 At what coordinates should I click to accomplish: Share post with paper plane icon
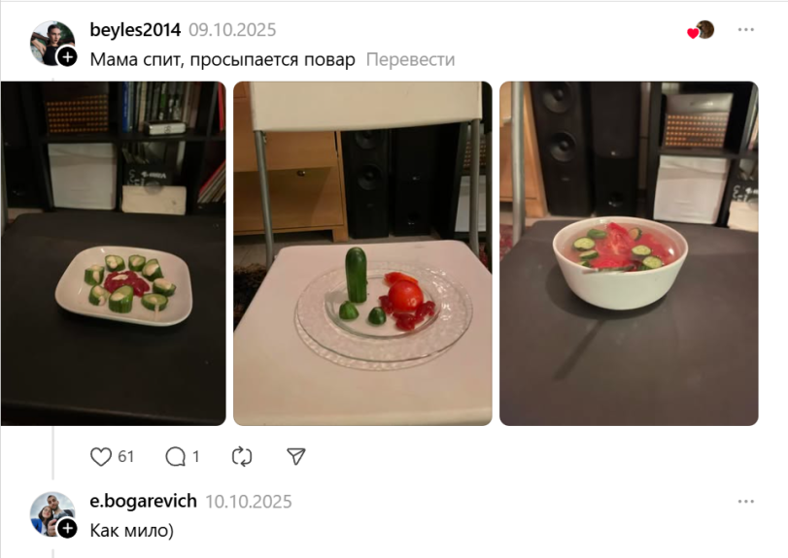296,456
